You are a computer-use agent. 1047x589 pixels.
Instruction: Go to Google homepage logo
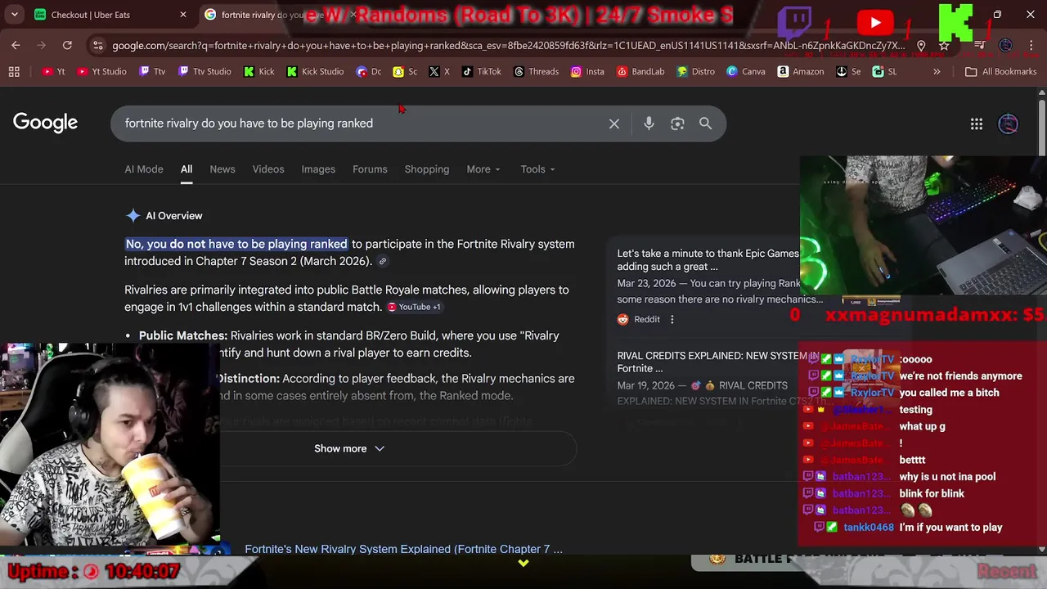45,123
